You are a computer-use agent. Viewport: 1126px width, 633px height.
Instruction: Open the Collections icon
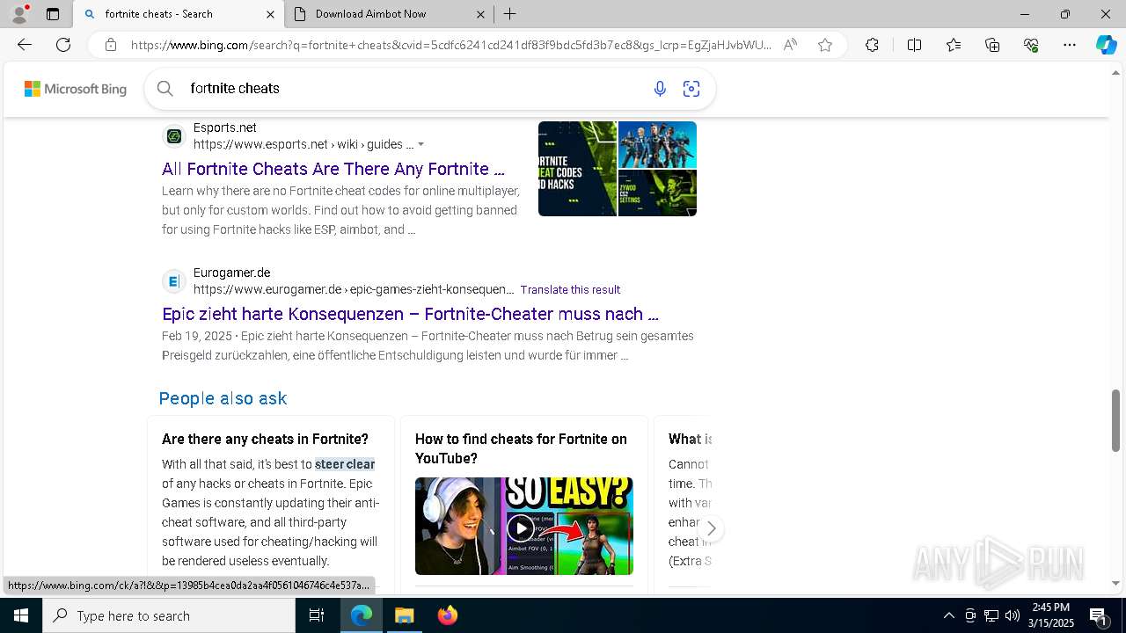pos(992,45)
